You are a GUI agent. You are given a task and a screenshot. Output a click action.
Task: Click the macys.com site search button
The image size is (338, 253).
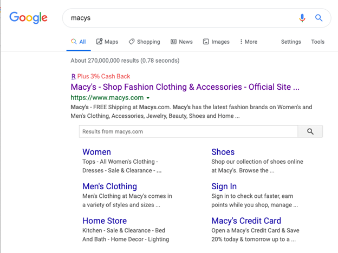[x=310, y=131]
